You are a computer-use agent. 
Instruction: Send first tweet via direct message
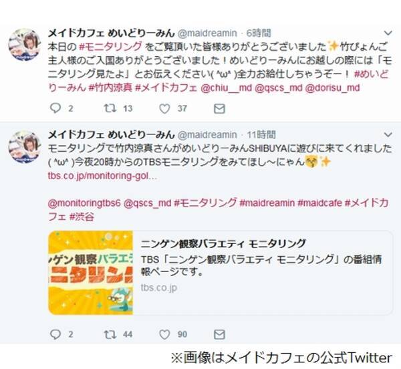219,109
